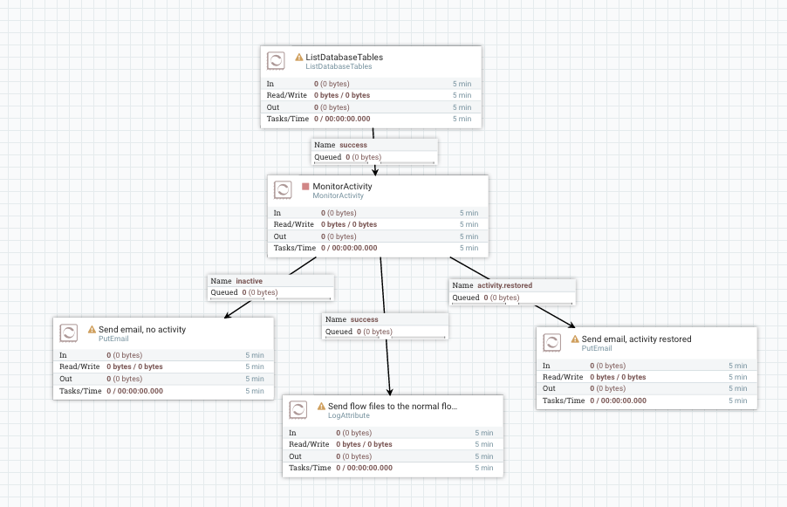This screenshot has height=507, width=787.
Task: Click the ListDatabaseTables processor icon
Action: (276, 60)
